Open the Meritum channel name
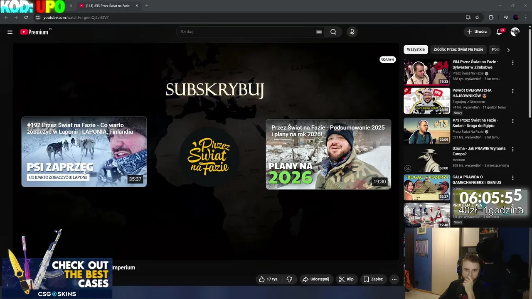This screenshot has height=299, width=532. (459, 160)
